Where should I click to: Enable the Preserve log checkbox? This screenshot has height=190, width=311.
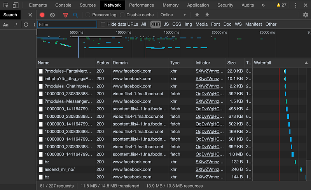[x=88, y=15]
